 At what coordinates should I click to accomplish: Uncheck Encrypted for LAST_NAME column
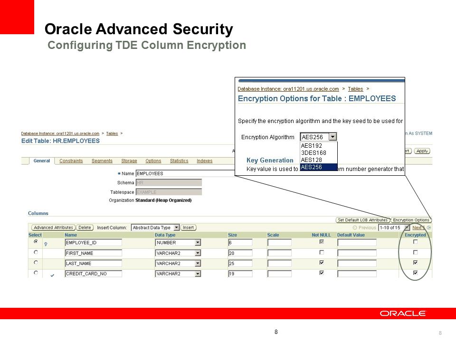(415, 262)
